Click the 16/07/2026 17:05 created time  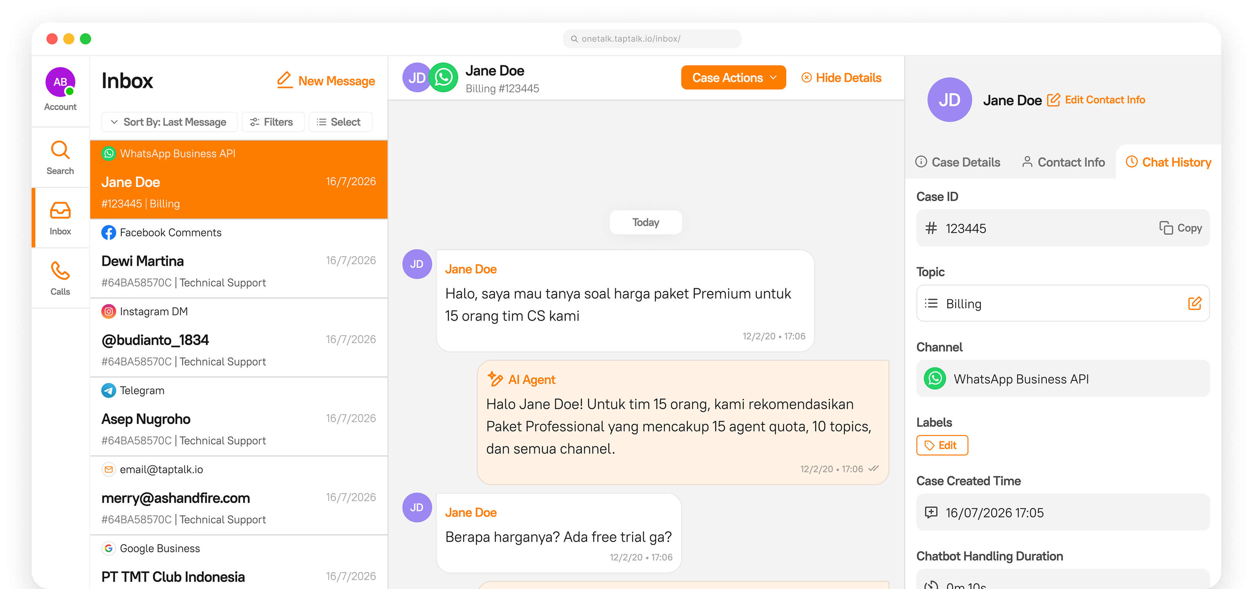click(x=1063, y=512)
